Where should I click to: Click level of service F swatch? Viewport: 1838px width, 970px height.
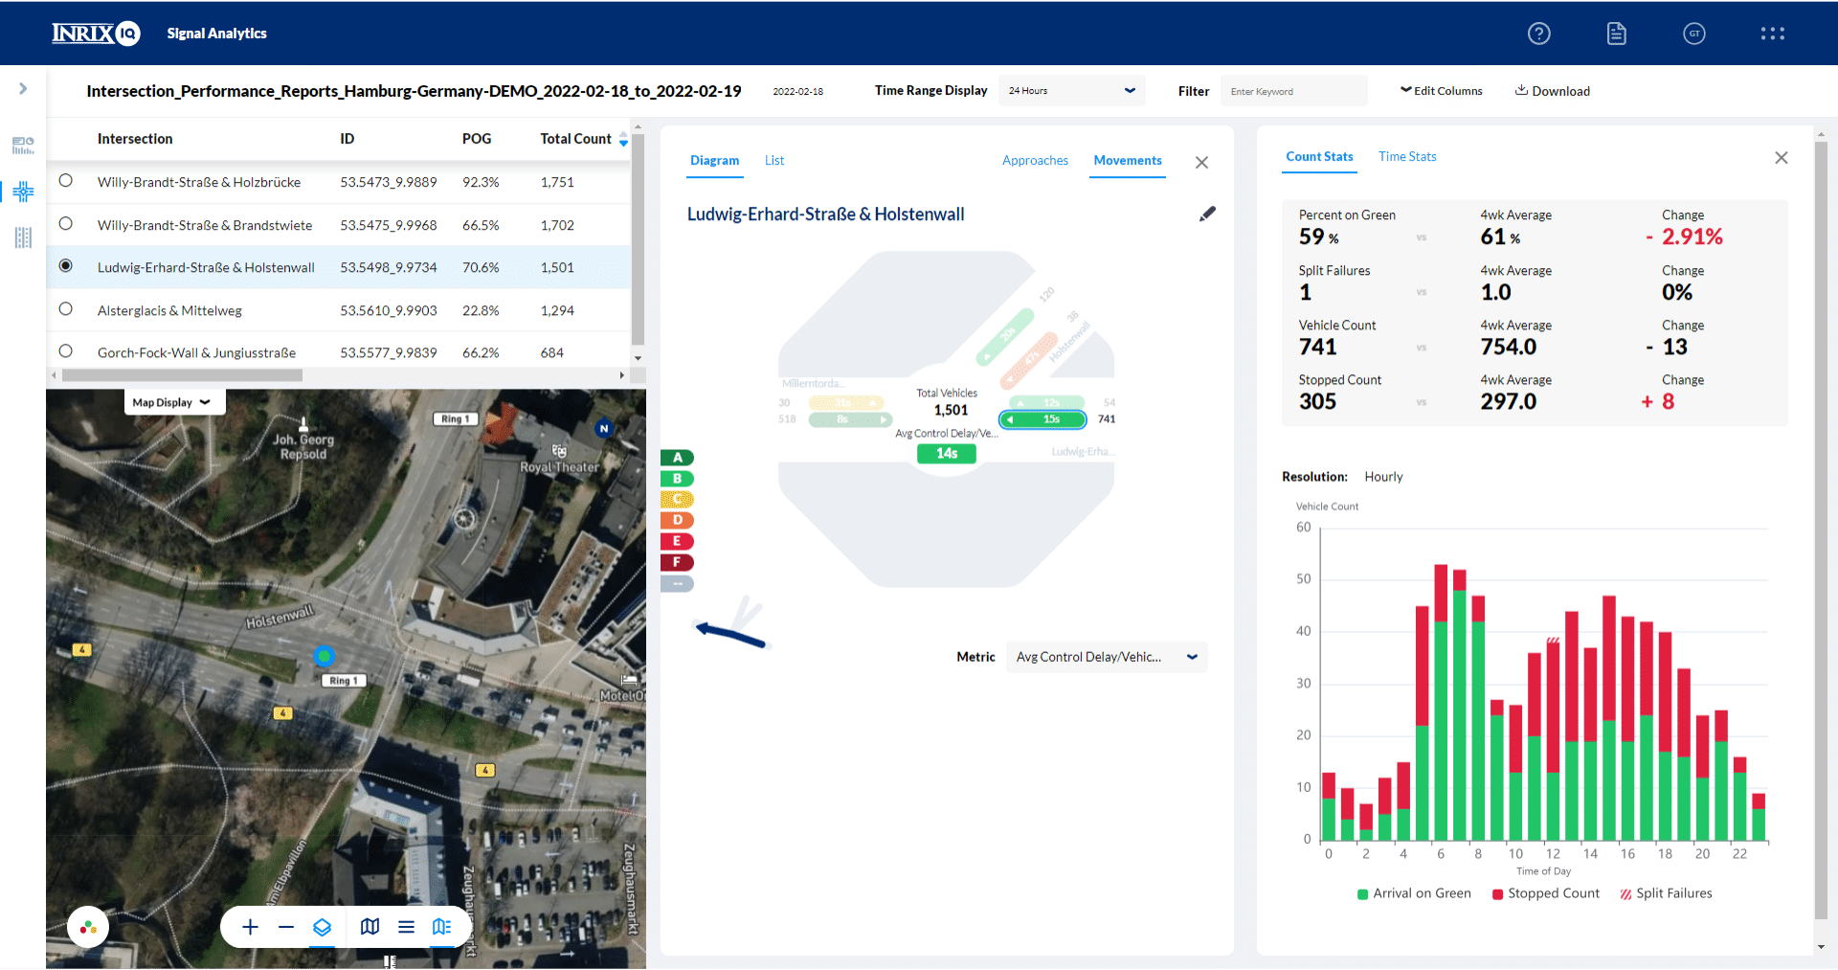click(x=677, y=562)
